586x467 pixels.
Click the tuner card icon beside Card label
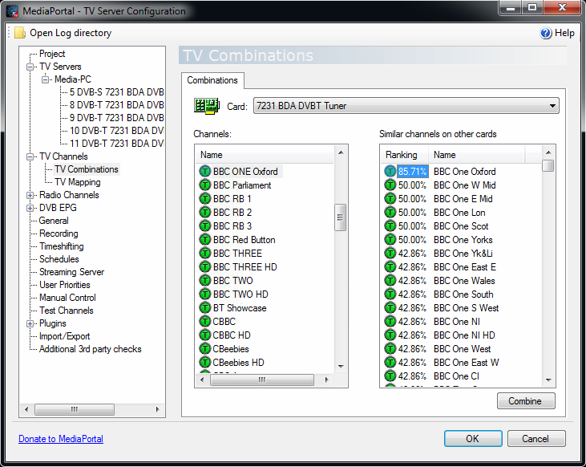[x=206, y=106]
